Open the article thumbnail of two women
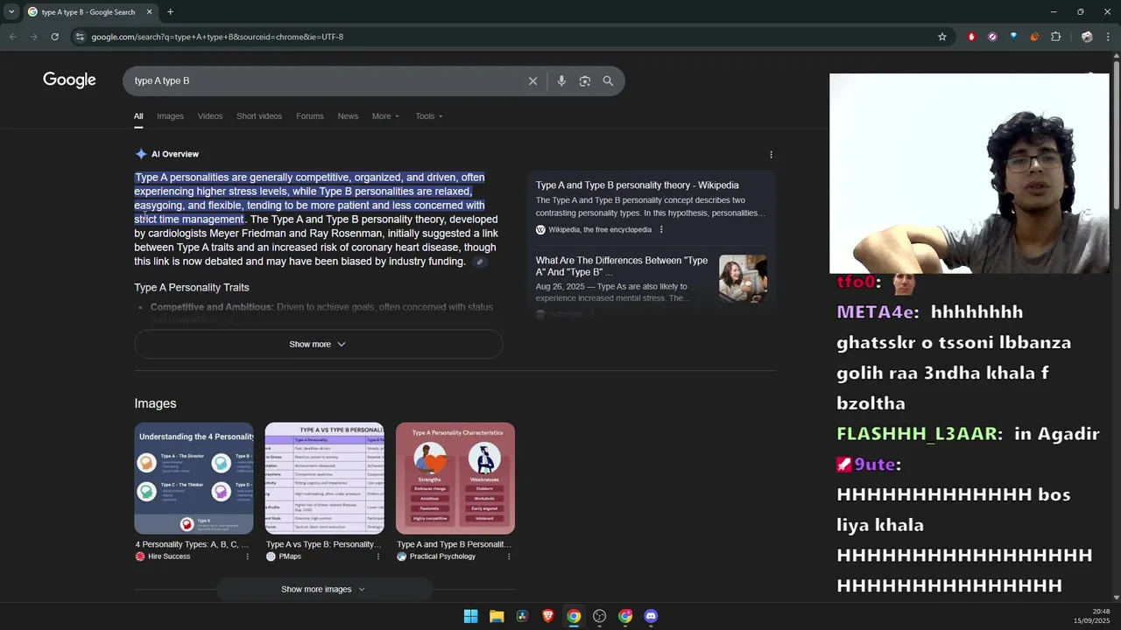Image resolution: width=1121 pixels, height=630 pixels. point(743,278)
